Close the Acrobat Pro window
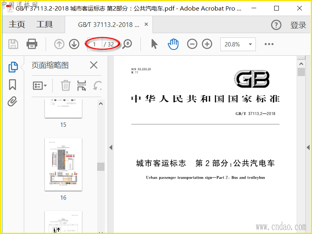 [300, 8]
